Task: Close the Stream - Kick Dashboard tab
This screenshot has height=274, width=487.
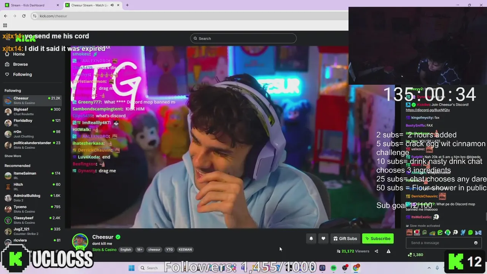Action: pyautogui.click(x=58, y=5)
